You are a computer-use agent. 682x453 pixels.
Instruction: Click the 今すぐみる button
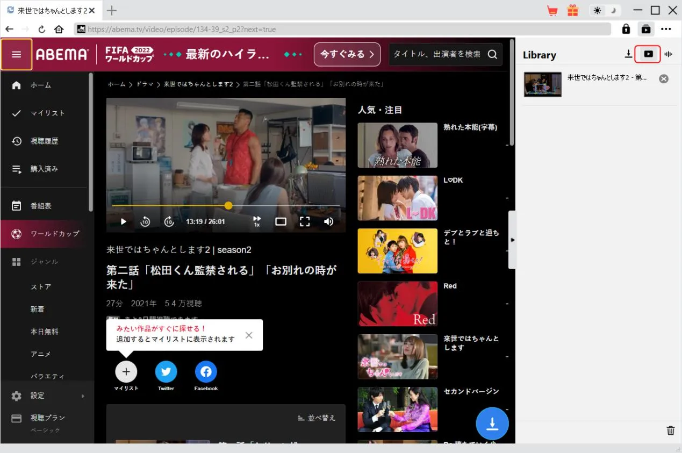click(x=347, y=54)
